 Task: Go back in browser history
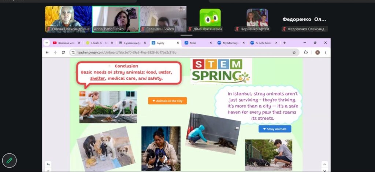[47, 52]
